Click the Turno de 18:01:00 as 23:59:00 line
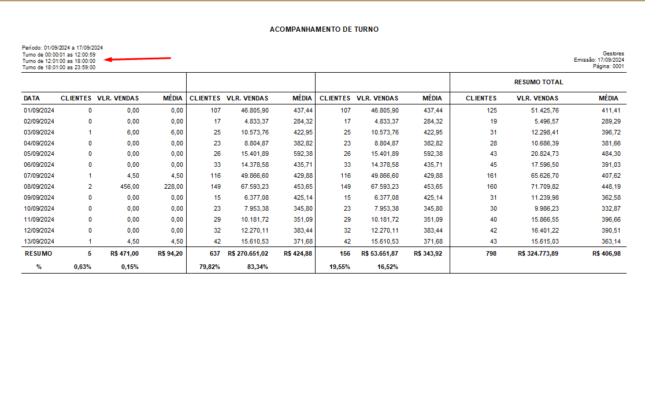This screenshot has width=645, height=415. point(59,67)
